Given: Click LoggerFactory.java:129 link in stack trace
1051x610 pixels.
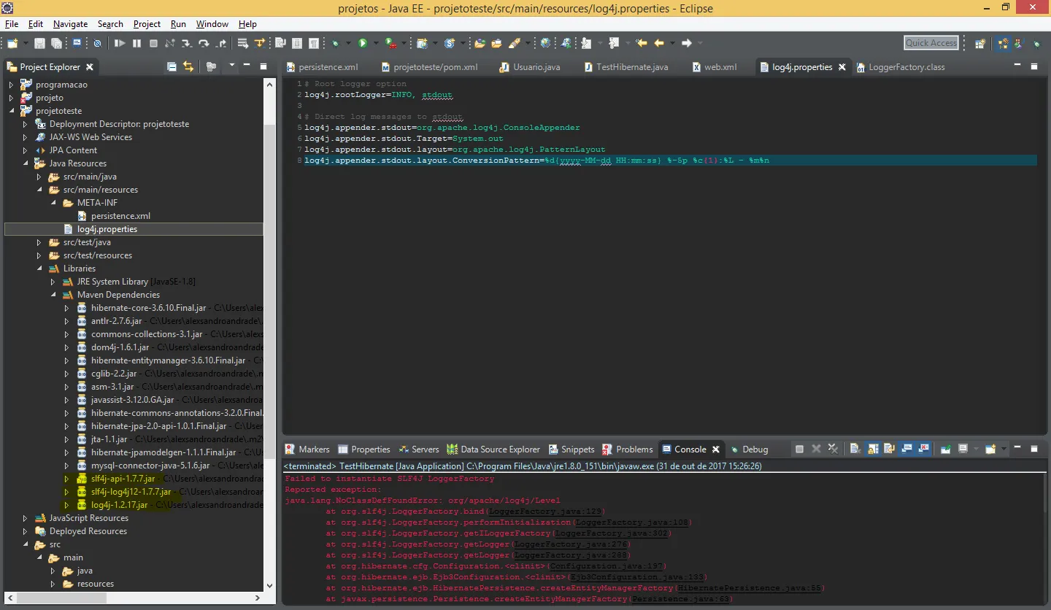Looking at the screenshot, I should 546,511.
